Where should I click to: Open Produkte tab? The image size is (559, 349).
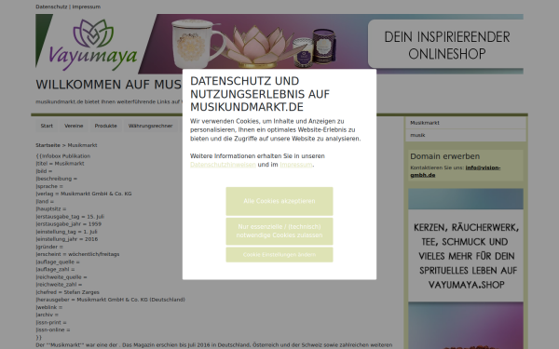tap(105, 126)
